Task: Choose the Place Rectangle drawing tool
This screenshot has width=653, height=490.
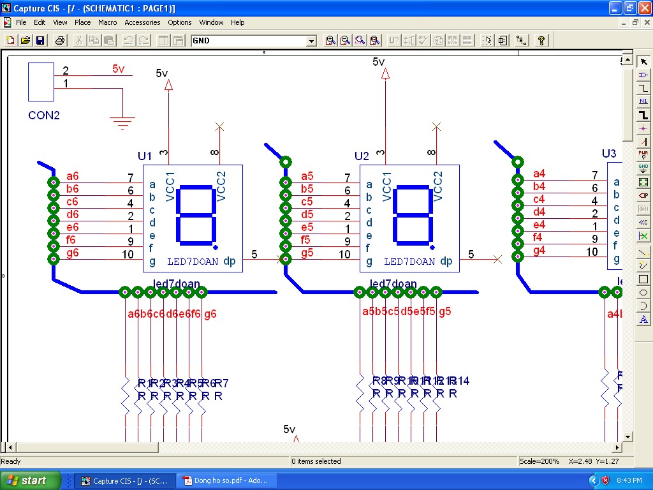Action: click(643, 279)
